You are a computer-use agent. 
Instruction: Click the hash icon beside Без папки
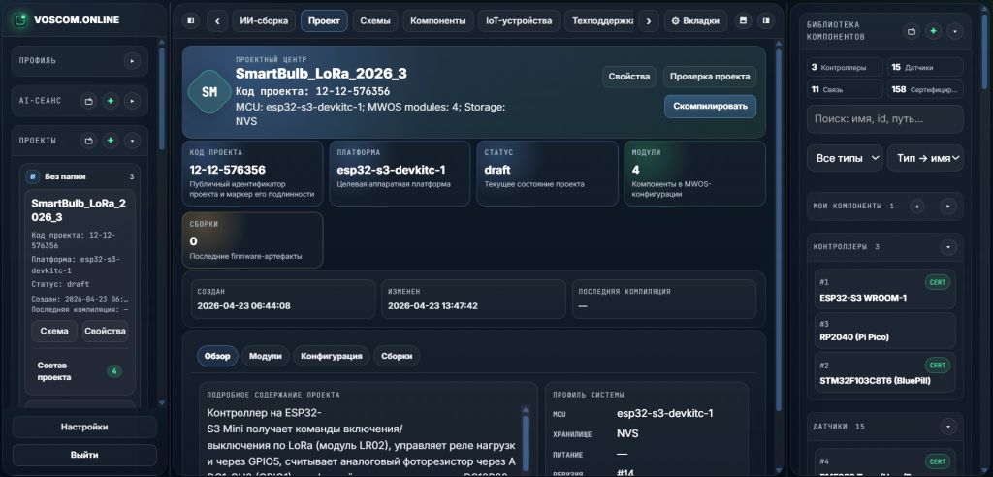pyautogui.click(x=33, y=176)
